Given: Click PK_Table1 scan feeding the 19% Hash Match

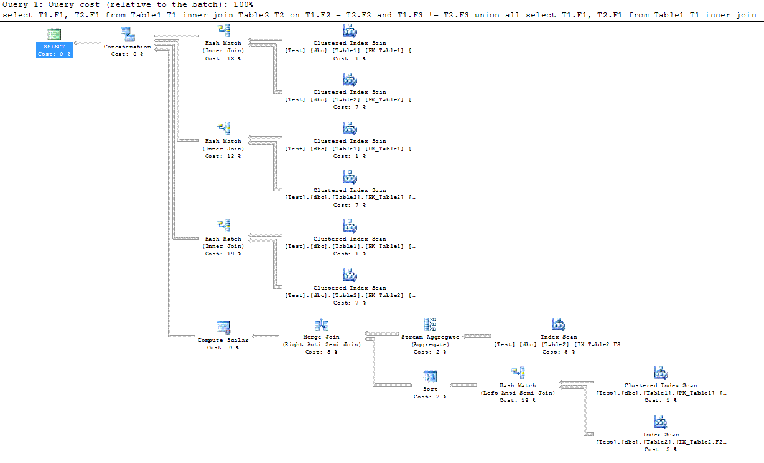Looking at the screenshot, I should point(349,226).
